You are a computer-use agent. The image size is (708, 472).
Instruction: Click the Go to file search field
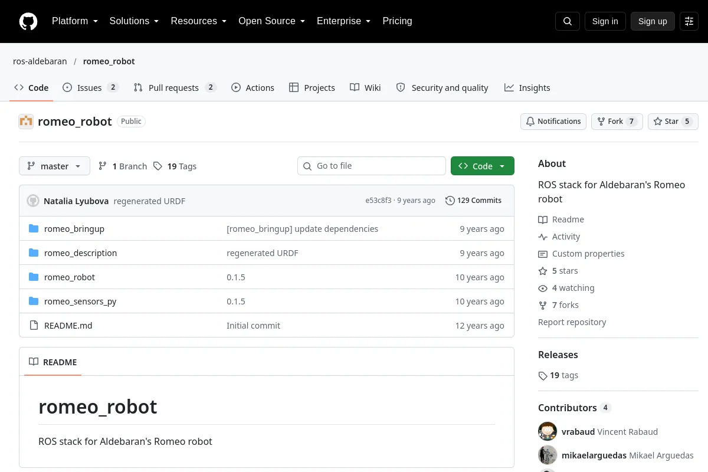pyautogui.click(x=372, y=166)
